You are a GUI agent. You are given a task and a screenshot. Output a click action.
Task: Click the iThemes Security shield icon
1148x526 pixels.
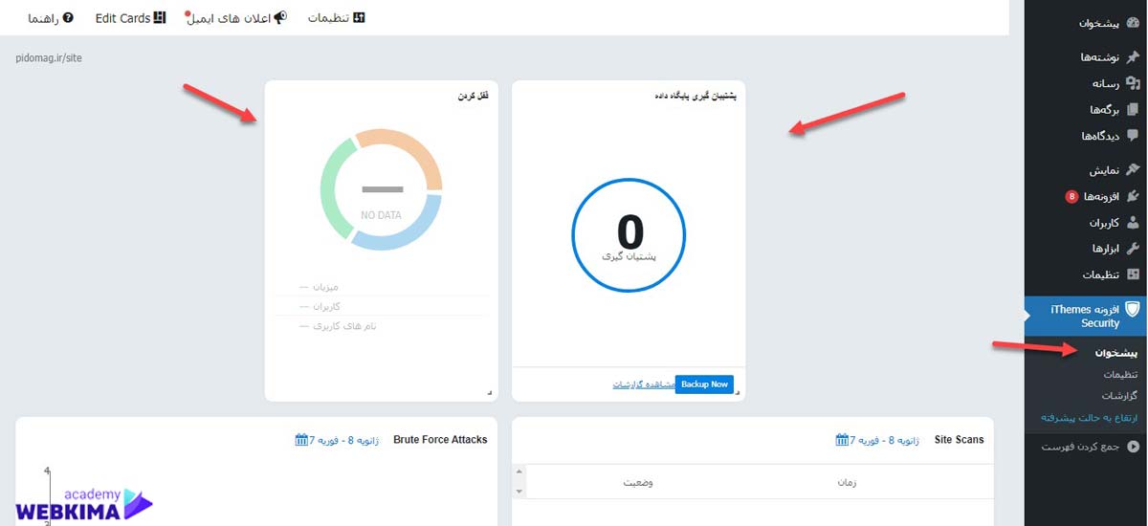[1134, 309]
